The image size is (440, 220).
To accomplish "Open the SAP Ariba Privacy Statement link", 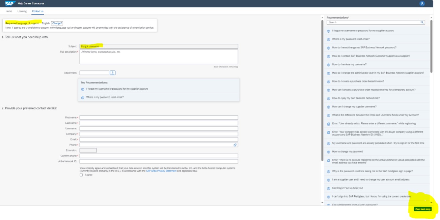I will (x=161, y=171).
